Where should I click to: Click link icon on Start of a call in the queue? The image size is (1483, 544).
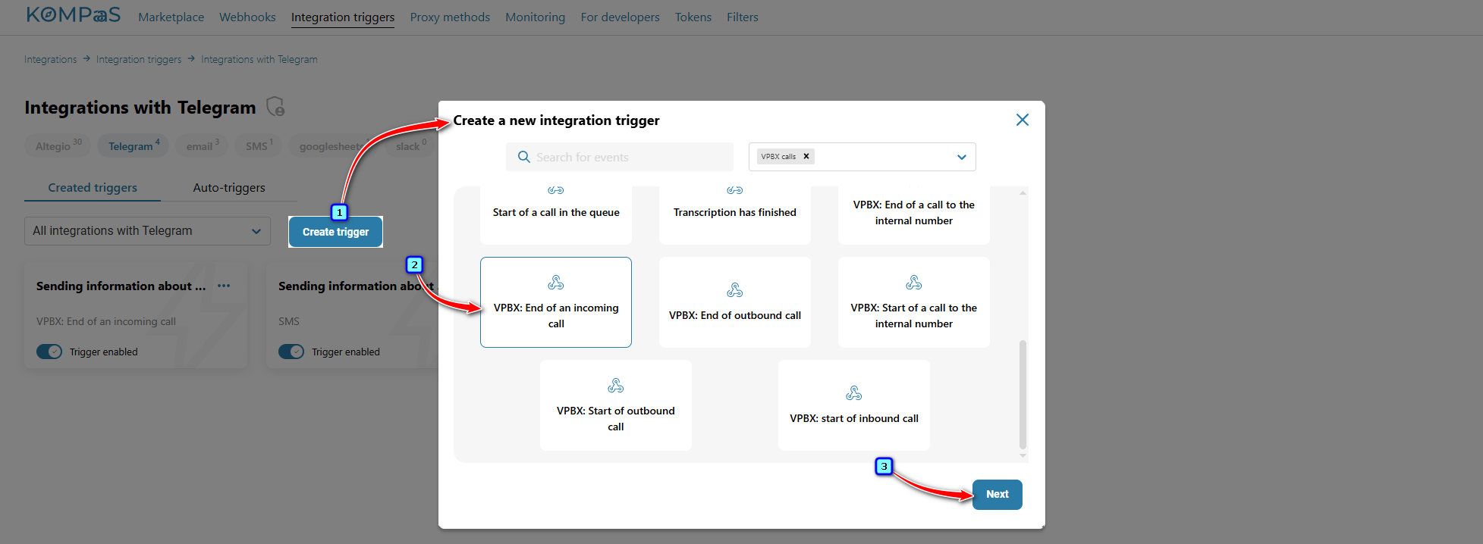pos(556,190)
